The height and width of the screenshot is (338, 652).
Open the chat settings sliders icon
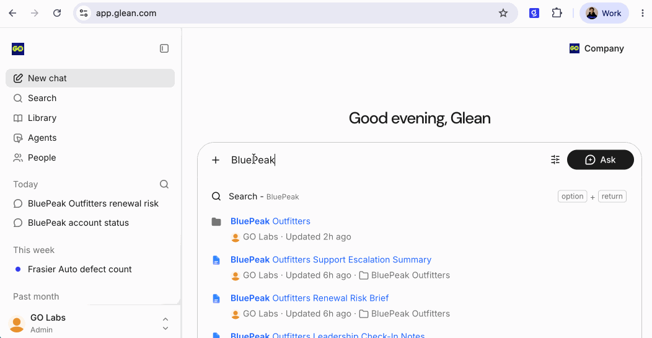555,160
